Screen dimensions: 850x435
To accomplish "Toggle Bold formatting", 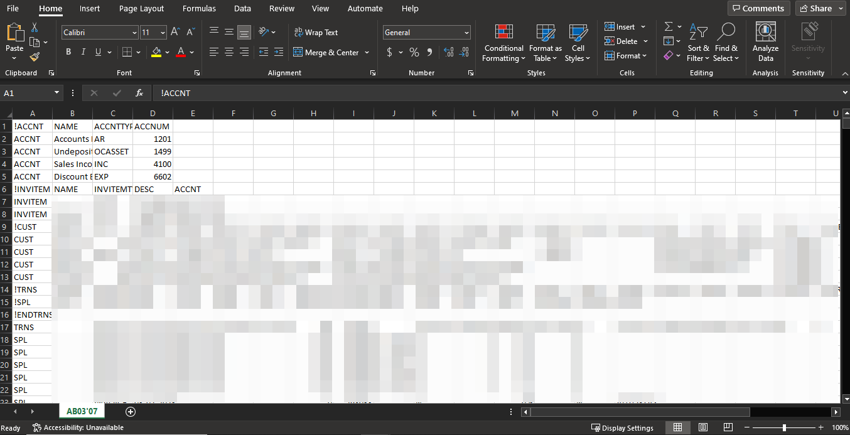I will click(x=68, y=52).
